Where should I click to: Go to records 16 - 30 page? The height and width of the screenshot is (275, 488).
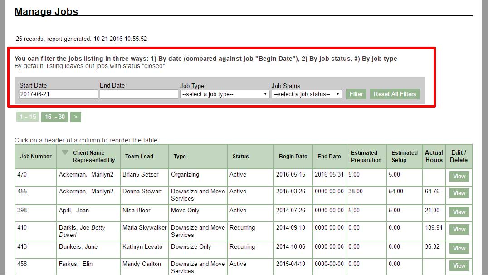pos(55,117)
